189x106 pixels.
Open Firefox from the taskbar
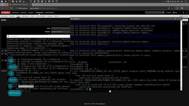pos(17,1)
